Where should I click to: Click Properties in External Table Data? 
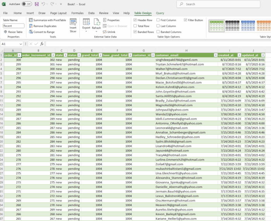pyautogui.click(x=111, y=20)
